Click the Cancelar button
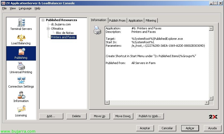Screen dimensions: 224x134 click(x=167, y=128)
